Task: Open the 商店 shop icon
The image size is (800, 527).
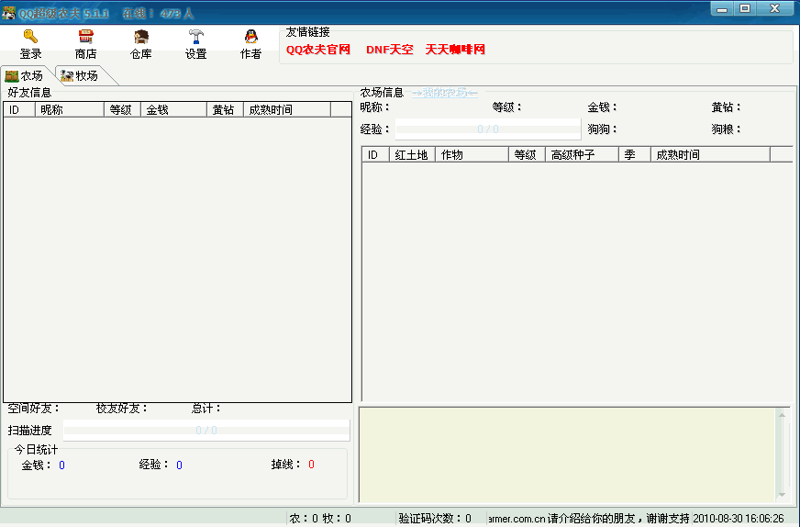Action: 85,37
